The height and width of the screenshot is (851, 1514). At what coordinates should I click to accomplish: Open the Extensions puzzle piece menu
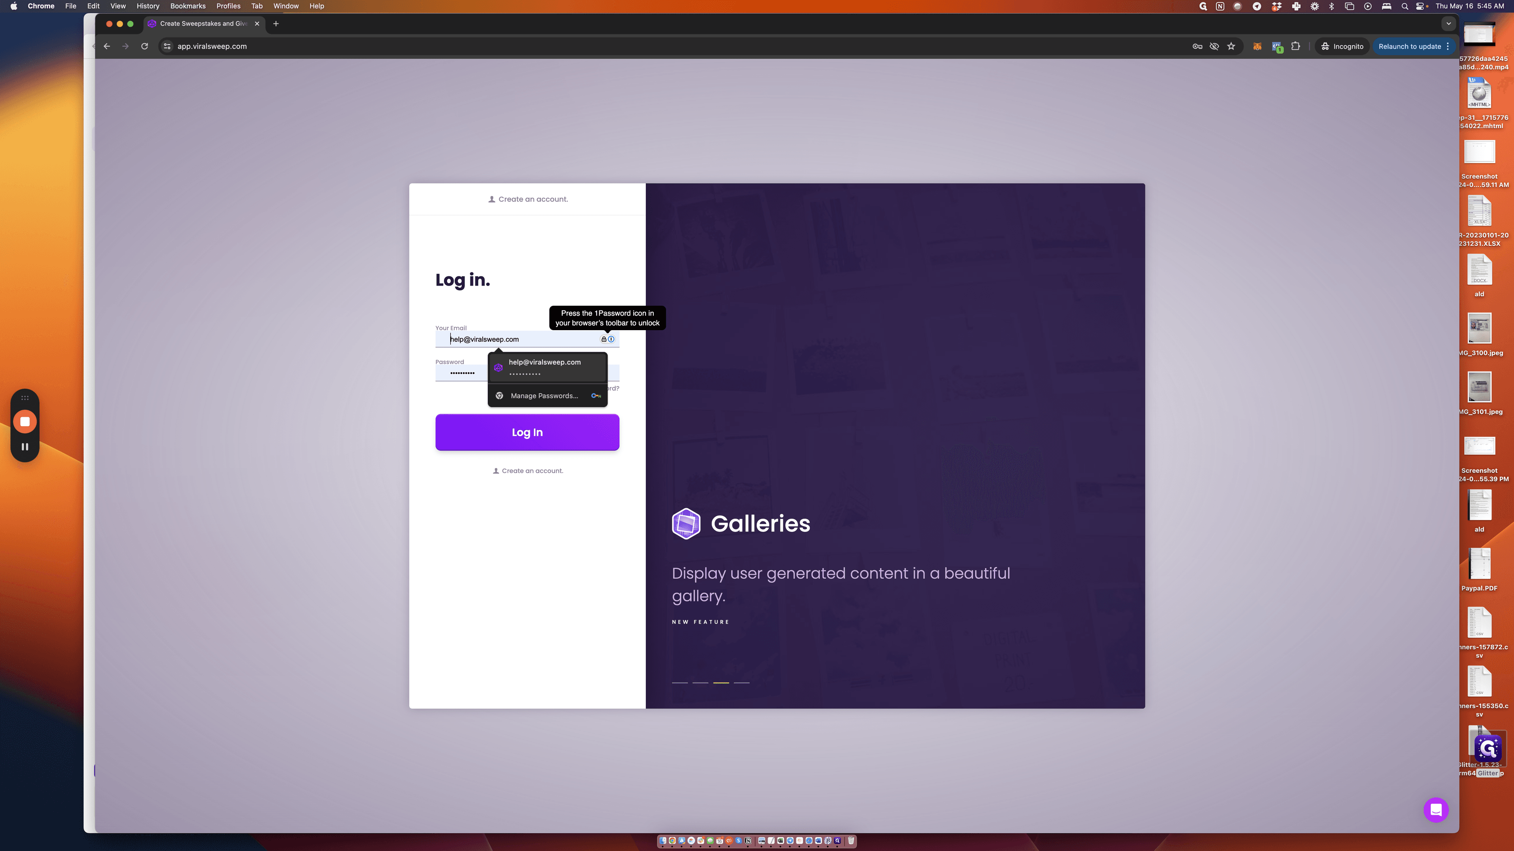[1295, 46]
